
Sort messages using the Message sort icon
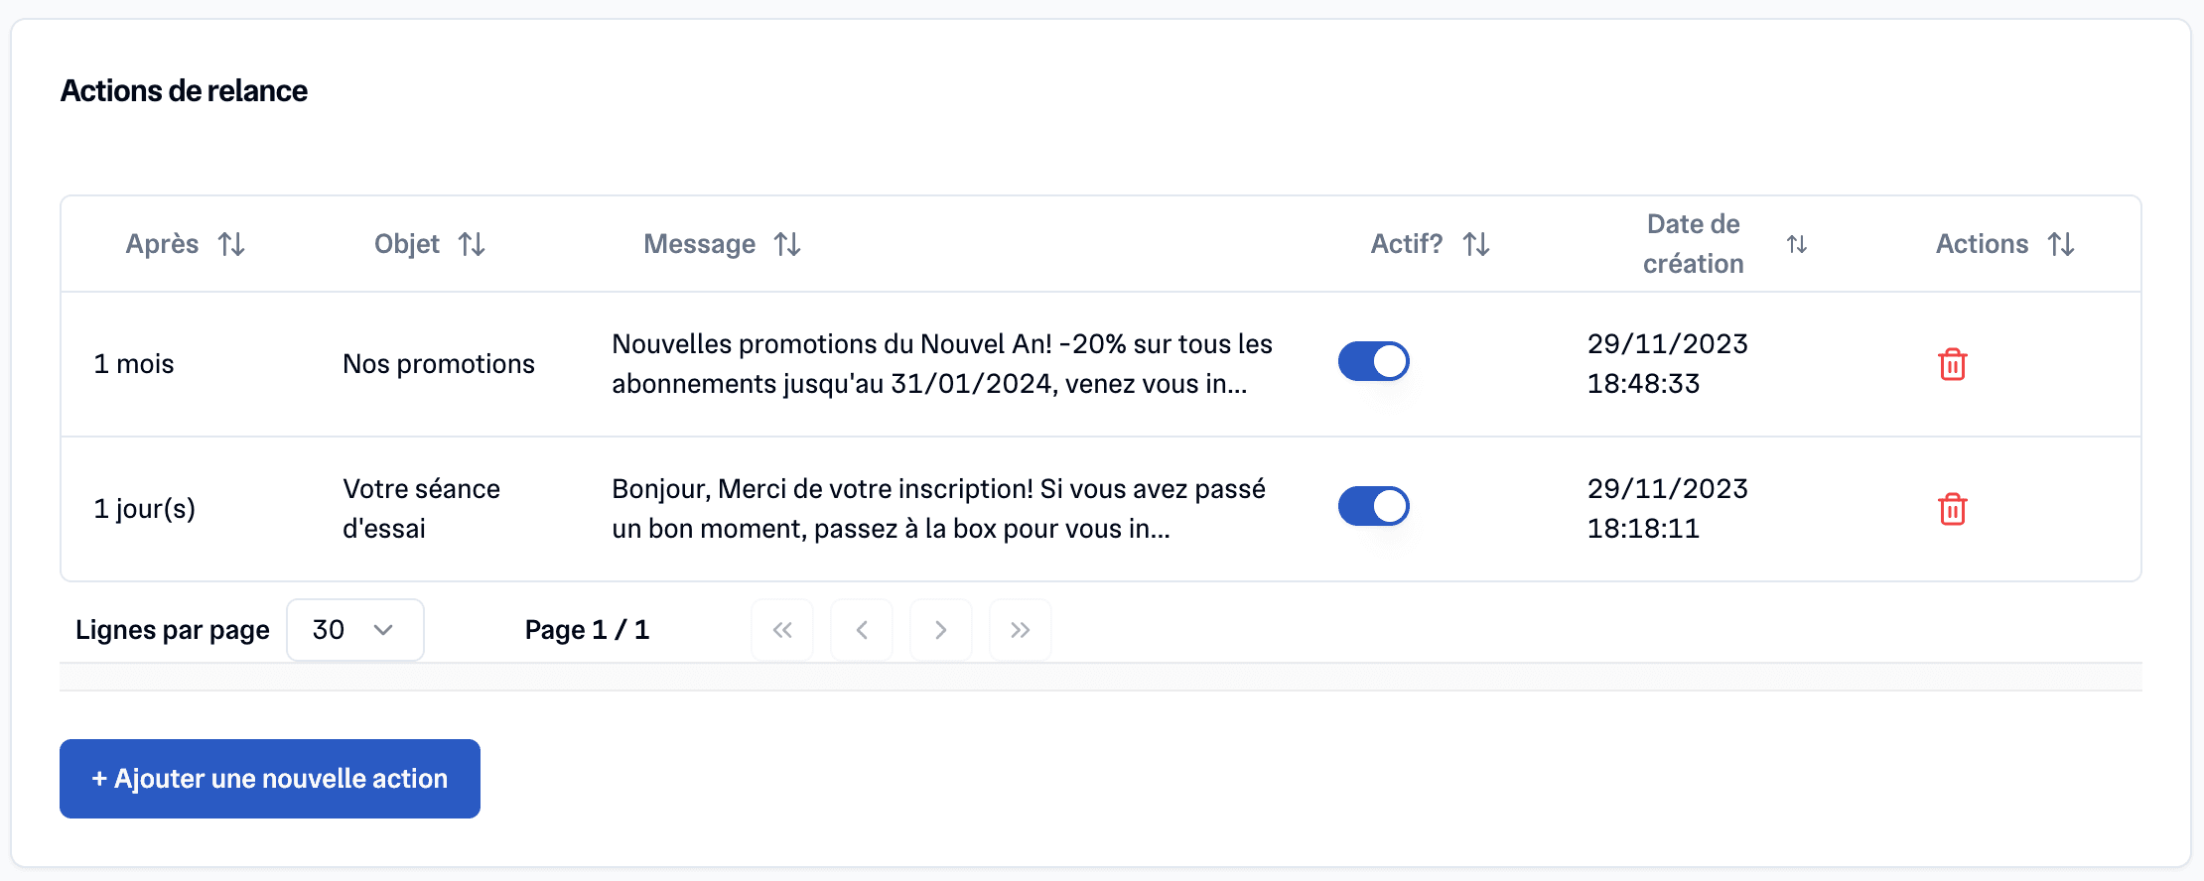pyautogui.click(x=787, y=243)
